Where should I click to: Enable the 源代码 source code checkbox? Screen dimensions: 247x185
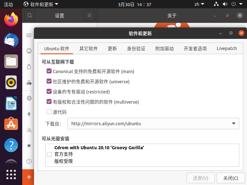49,112
